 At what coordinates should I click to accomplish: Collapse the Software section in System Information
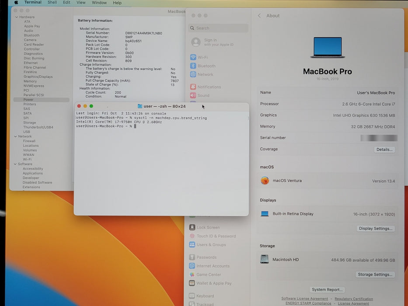tap(15, 164)
